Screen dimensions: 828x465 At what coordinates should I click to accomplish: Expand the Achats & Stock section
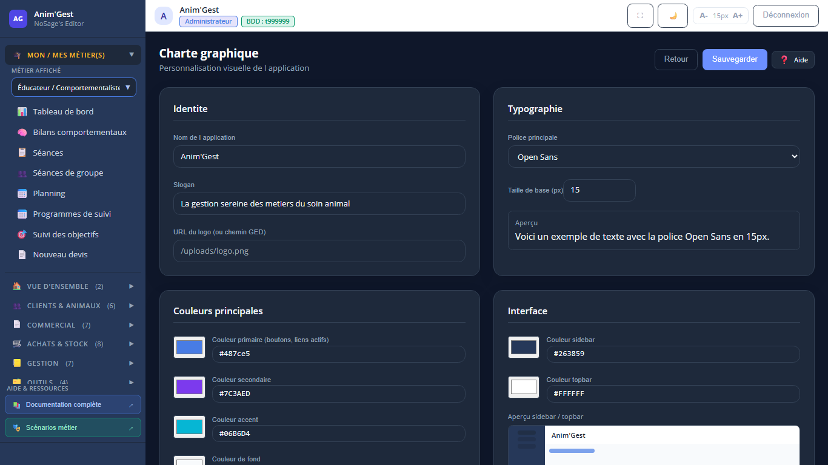tap(73, 344)
